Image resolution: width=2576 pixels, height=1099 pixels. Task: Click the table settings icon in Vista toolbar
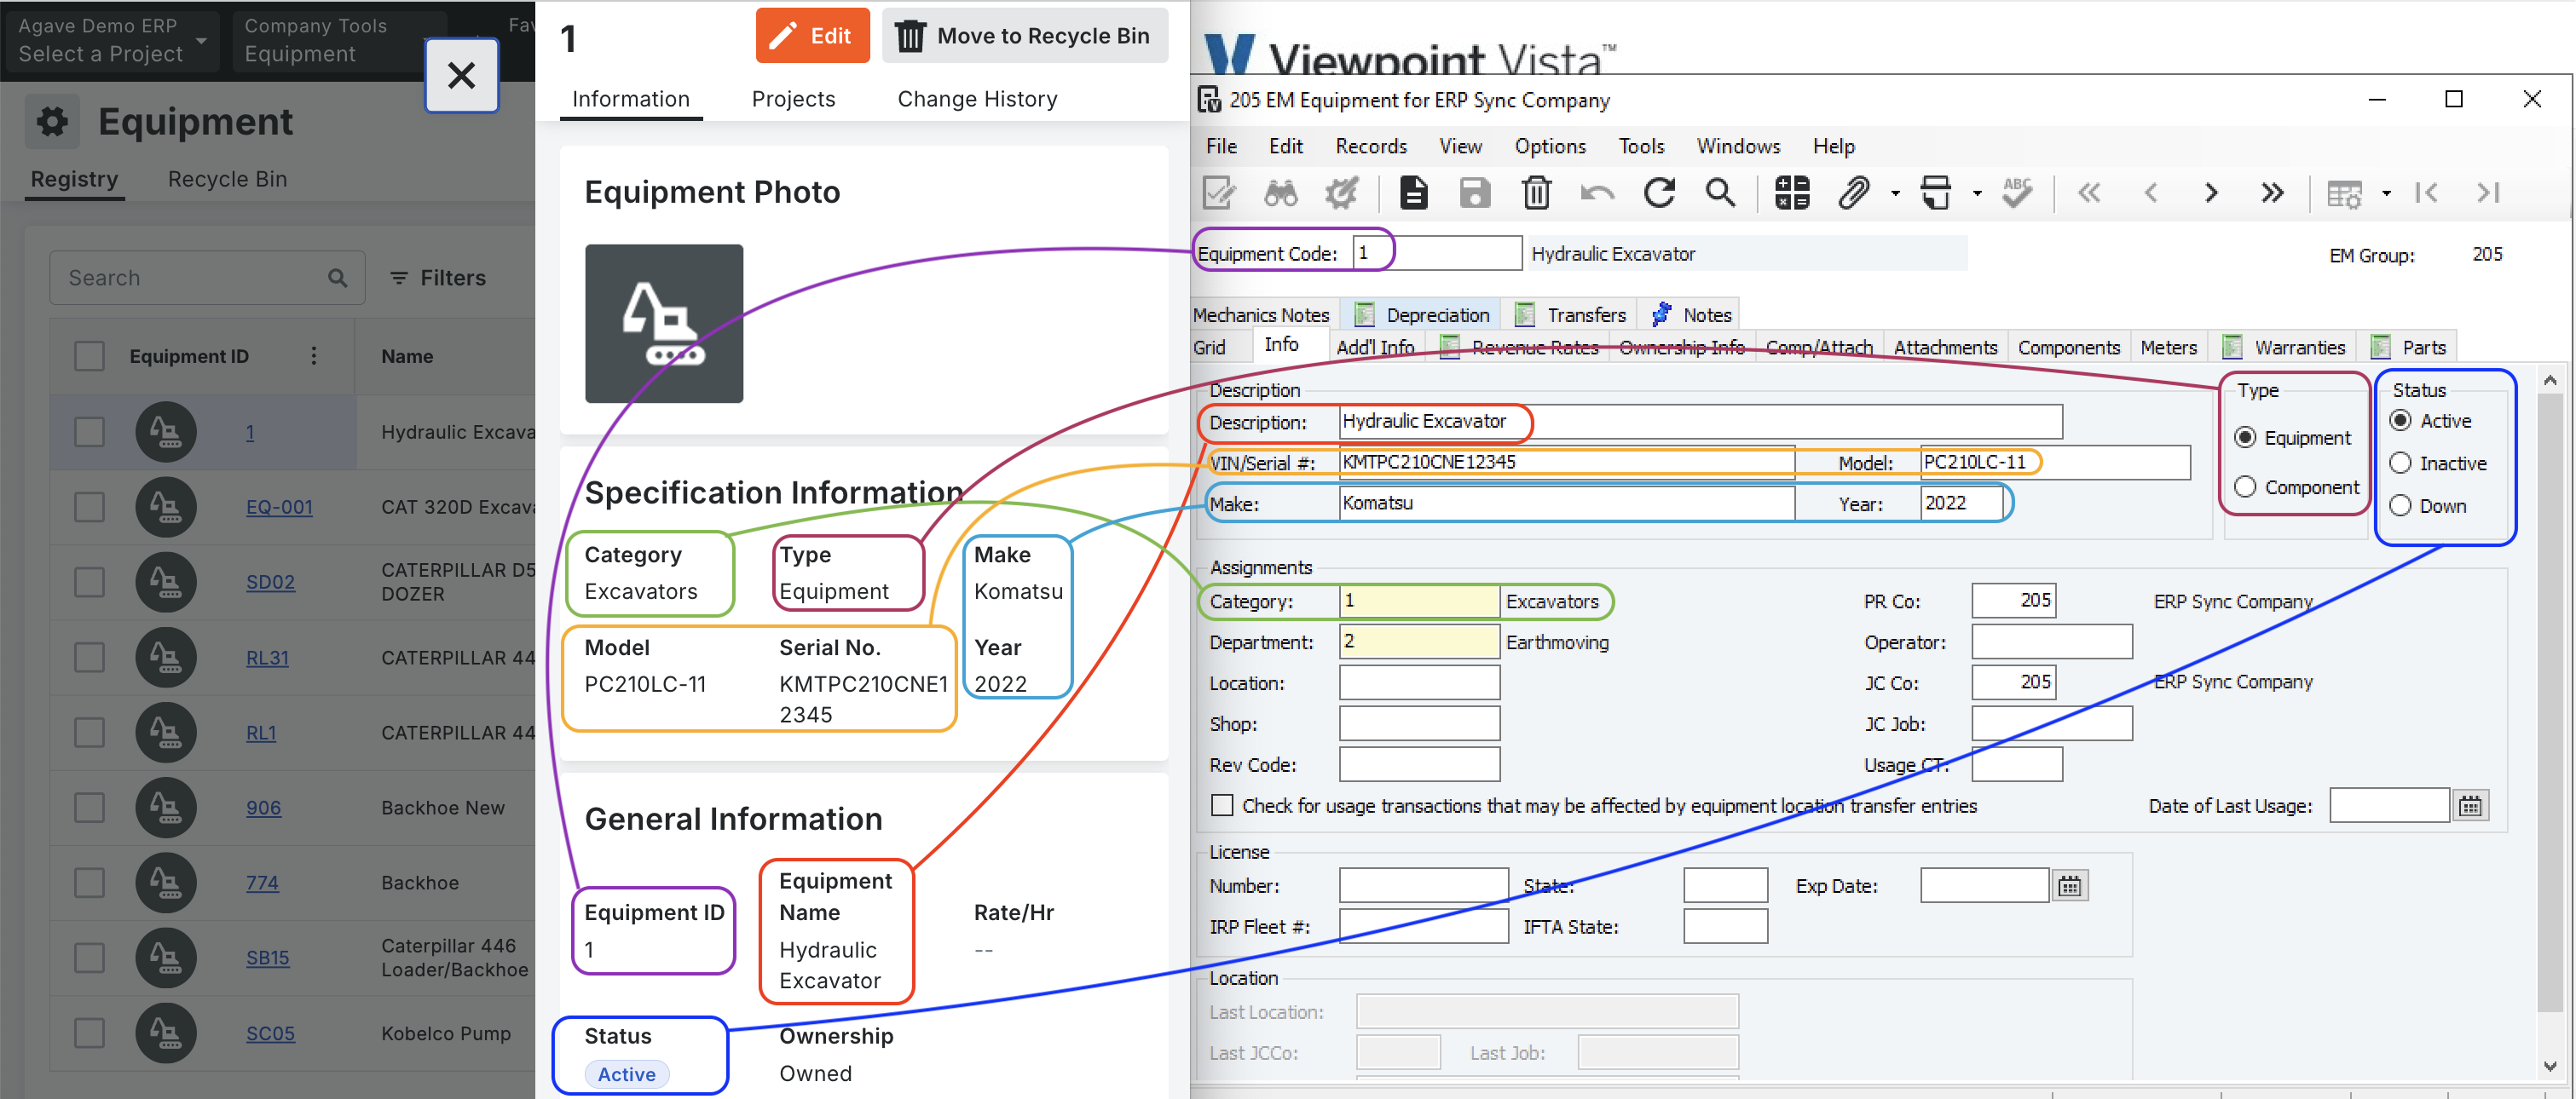[2344, 193]
